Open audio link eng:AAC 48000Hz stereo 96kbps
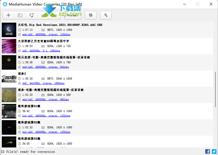 click(46, 100)
